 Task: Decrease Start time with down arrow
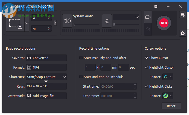pos(135,88)
